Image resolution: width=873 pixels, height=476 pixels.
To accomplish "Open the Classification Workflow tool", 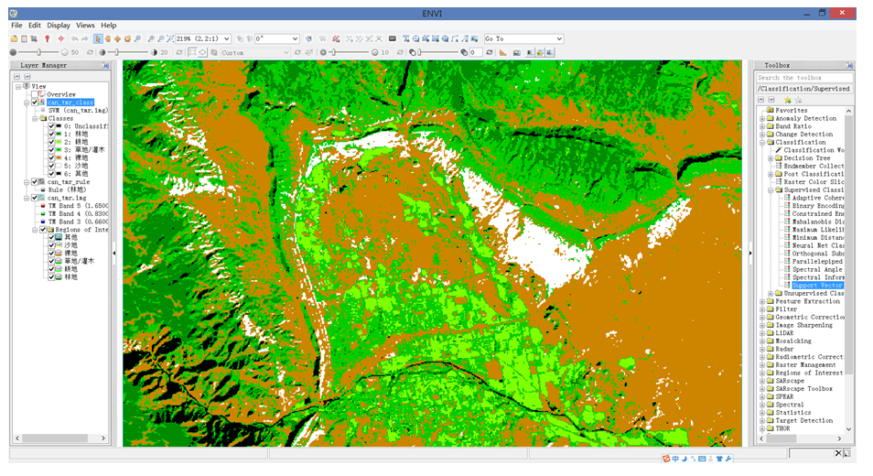I will (x=814, y=150).
